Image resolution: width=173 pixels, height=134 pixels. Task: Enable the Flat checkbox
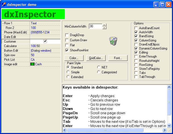[67, 45]
